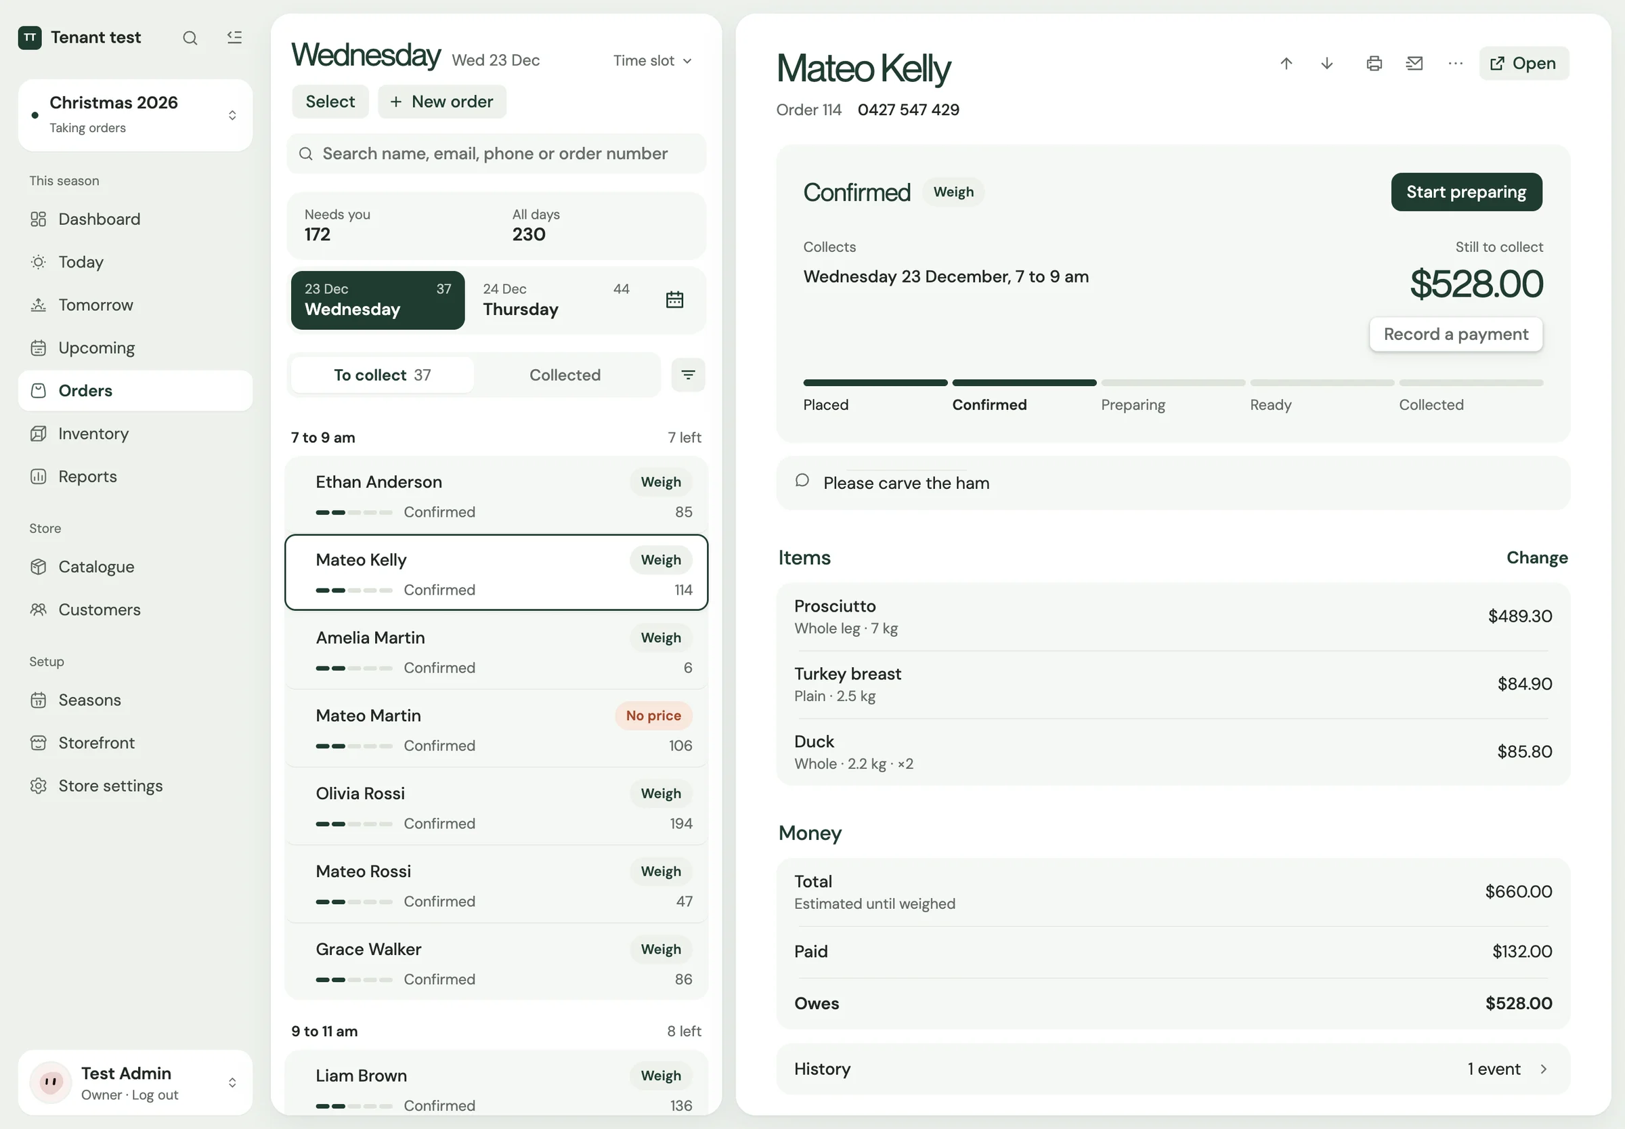
Task: Select Mateo Martin's No price order
Action: (496, 729)
